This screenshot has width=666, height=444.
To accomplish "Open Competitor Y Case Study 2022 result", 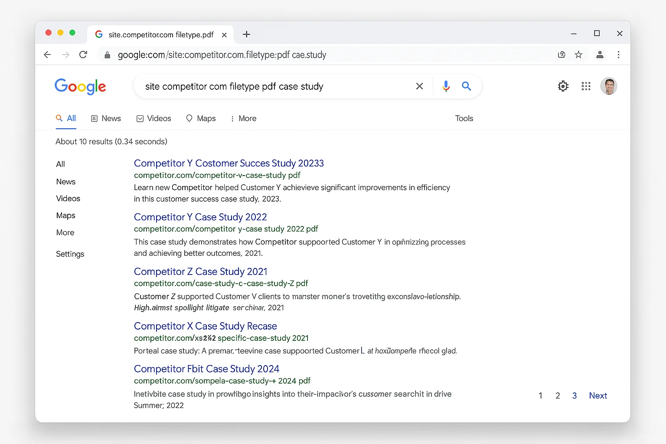I will (x=200, y=217).
